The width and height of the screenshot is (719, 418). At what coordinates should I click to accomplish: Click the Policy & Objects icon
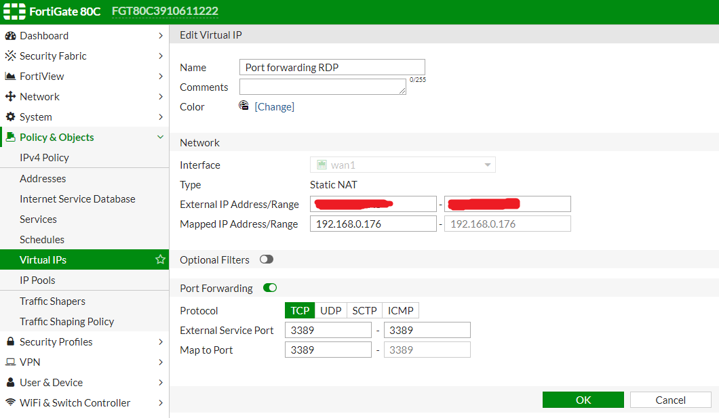pos(10,137)
